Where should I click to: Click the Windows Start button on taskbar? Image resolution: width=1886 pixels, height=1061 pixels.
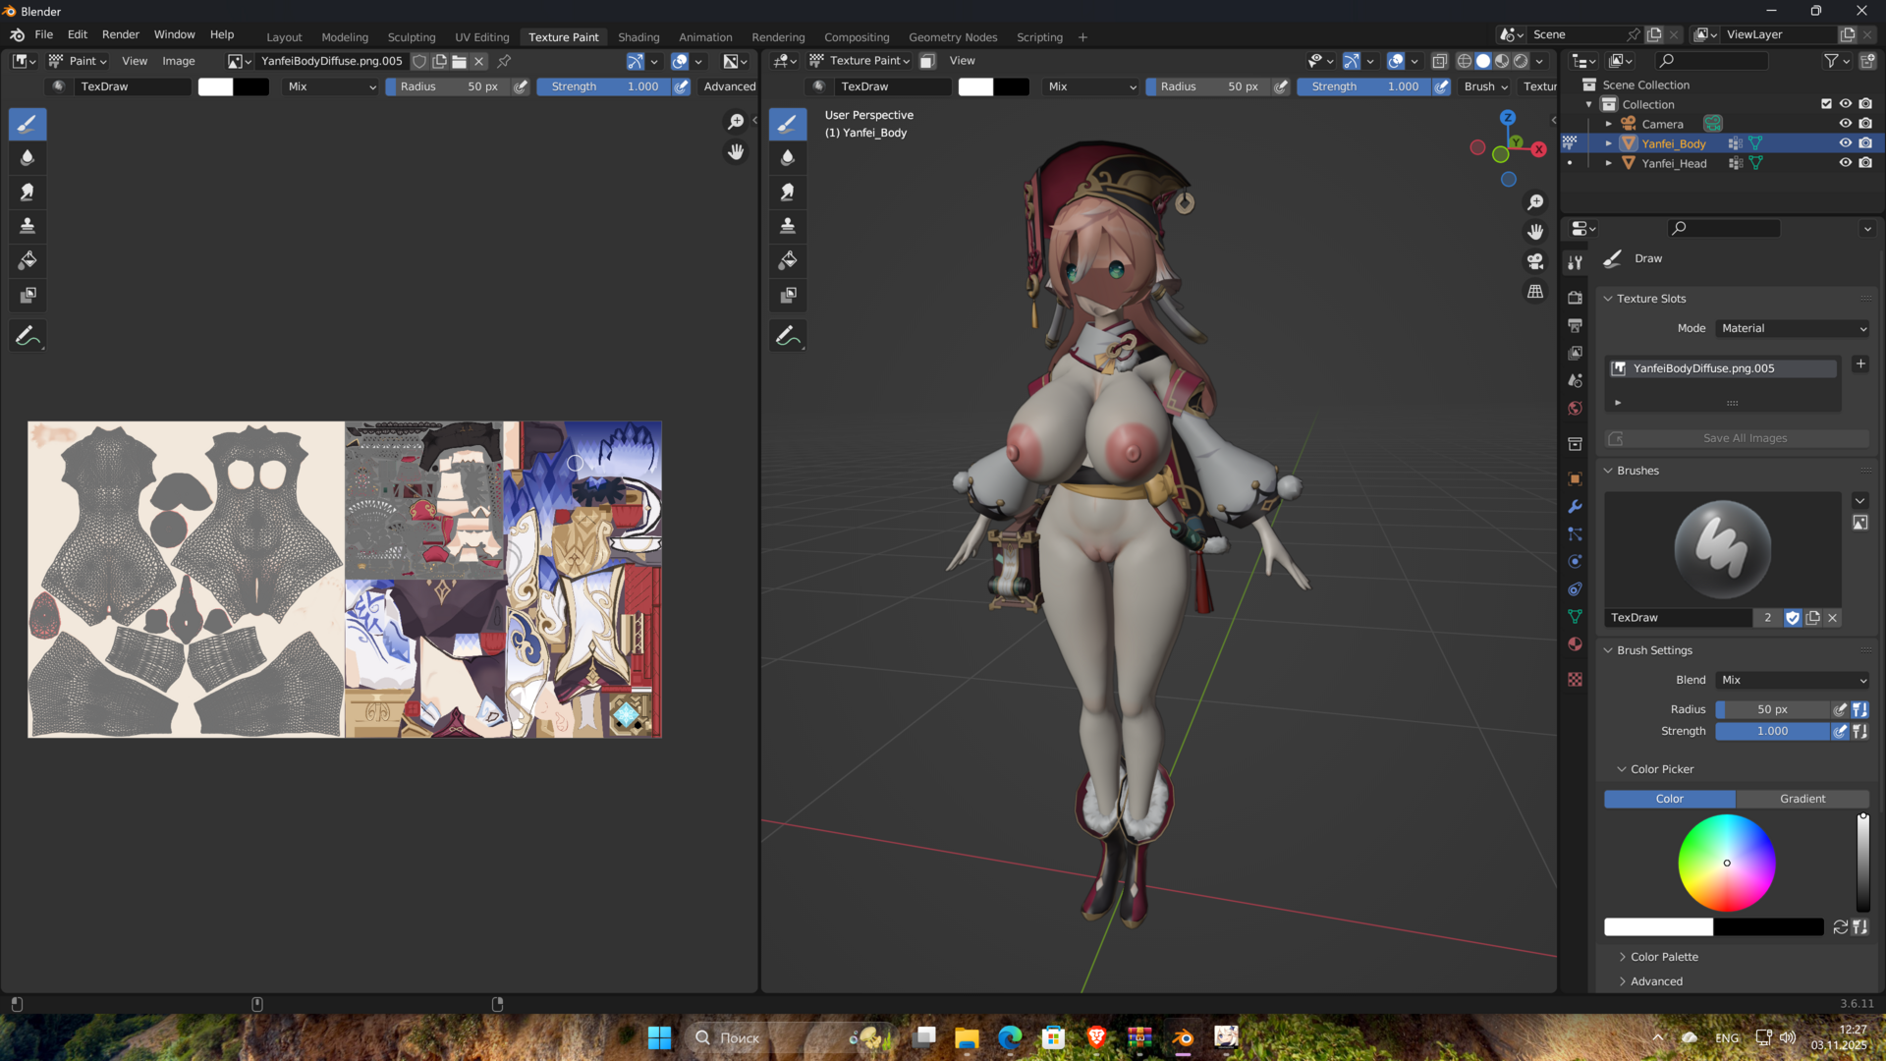click(659, 1038)
